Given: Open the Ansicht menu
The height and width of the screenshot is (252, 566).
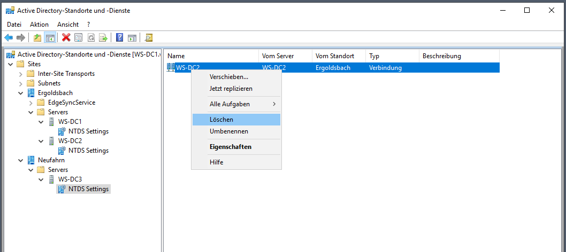Looking at the screenshot, I should pyautogui.click(x=68, y=25).
